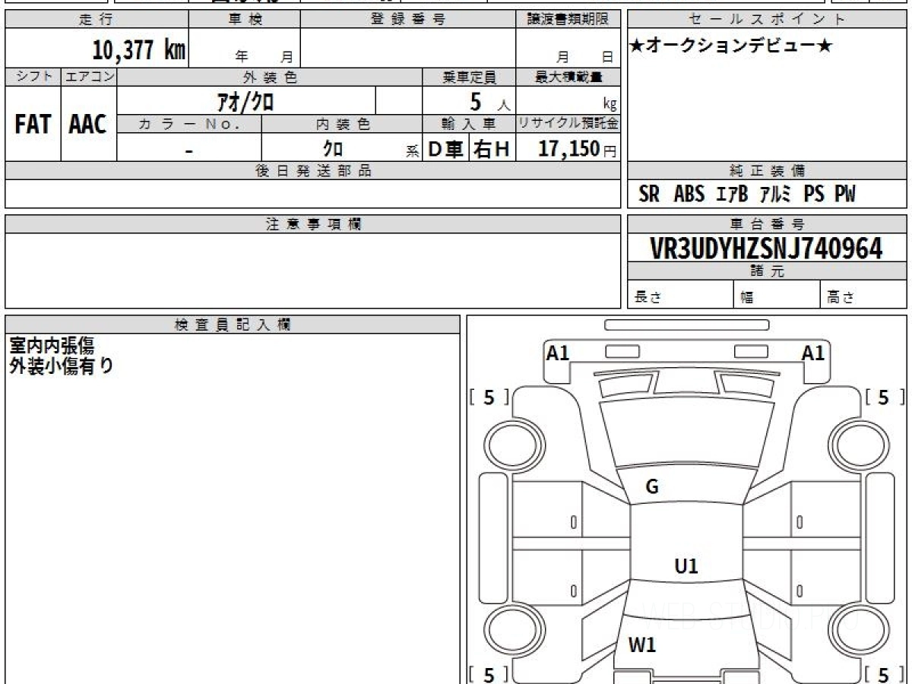Click the 右H steering position cell
912x684 pixels.
tap(492, 149)
